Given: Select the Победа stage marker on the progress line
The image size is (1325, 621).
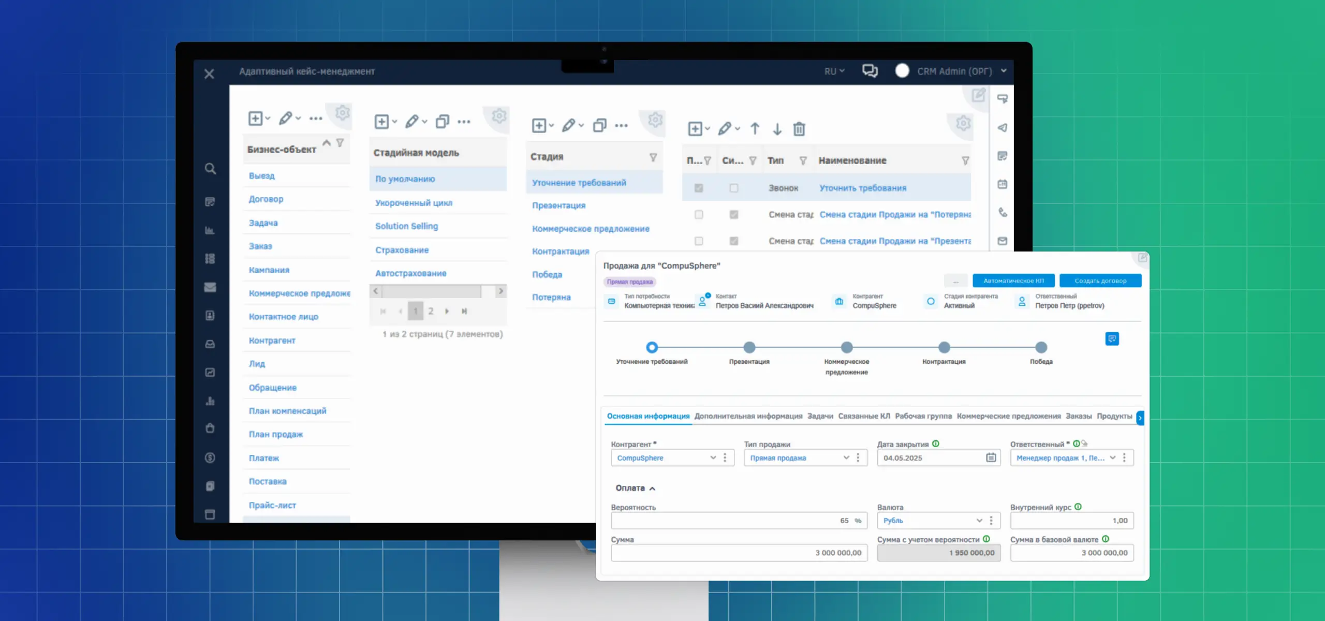Looking at the screenshot, I should tap(1041, 347).
